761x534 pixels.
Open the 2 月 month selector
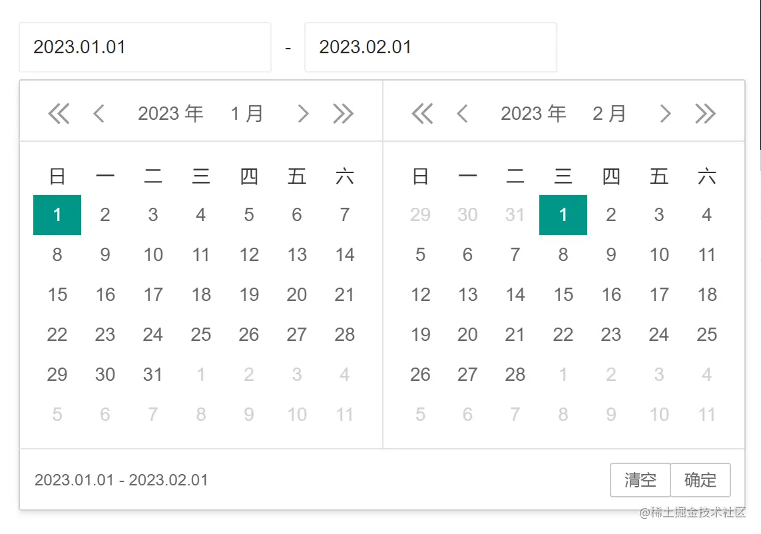609,114
